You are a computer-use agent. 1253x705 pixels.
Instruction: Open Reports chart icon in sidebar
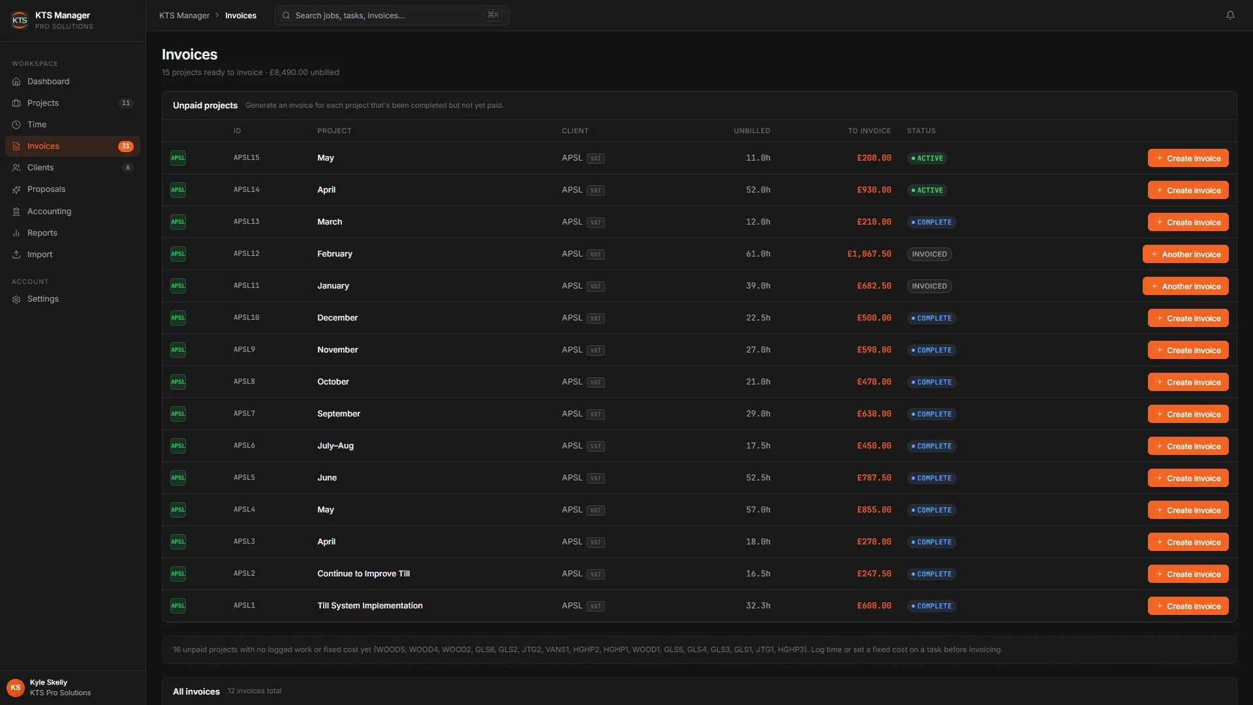coord(16,233)
